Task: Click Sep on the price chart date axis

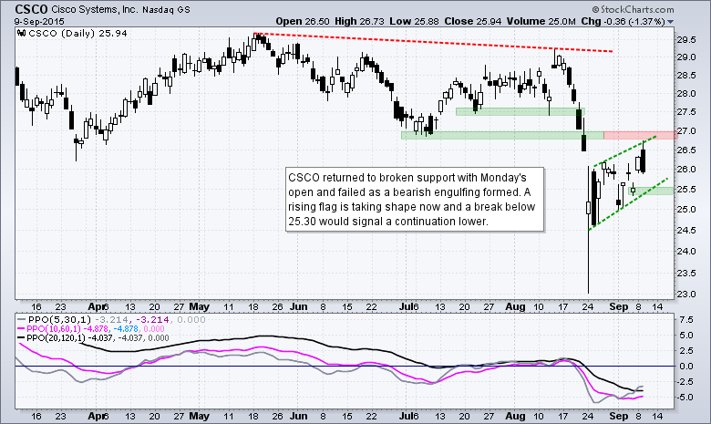Action: 619,307
